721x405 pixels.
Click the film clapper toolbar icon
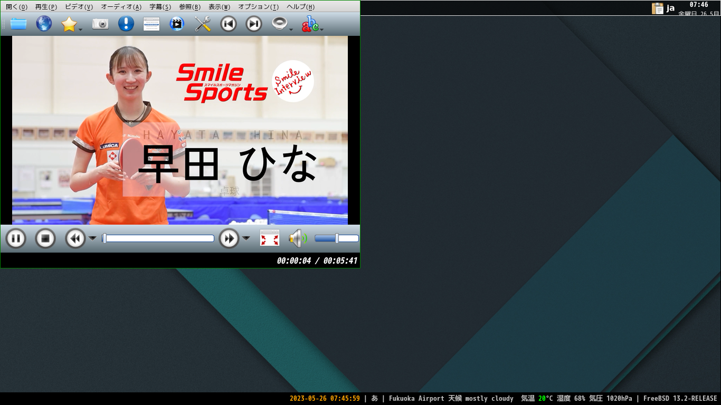177,24
